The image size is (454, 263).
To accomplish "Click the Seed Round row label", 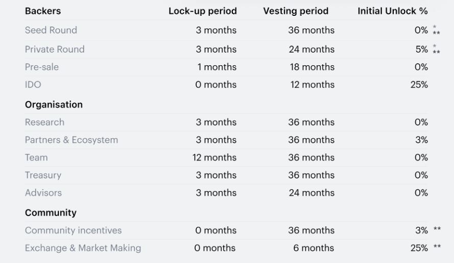I will 51,30.
